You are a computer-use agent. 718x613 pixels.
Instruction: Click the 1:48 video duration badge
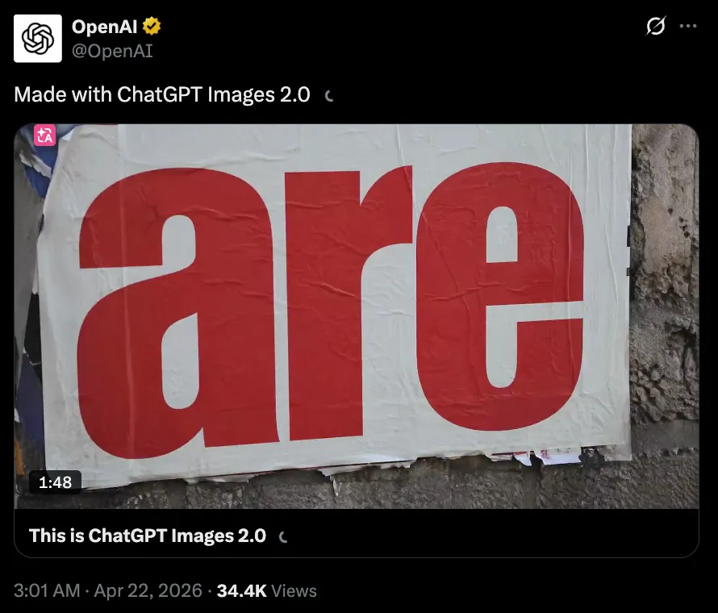[55, 482]
